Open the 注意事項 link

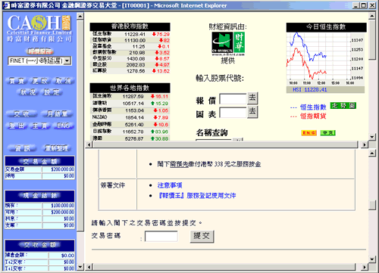(170, 185)
